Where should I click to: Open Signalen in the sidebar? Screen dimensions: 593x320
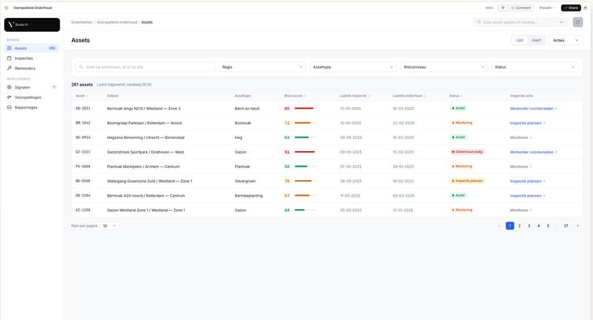coord(32,87)
